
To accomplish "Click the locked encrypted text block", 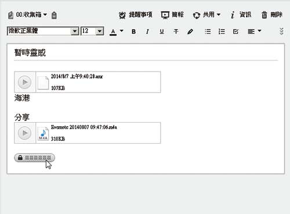I will [x=34, y=158].
